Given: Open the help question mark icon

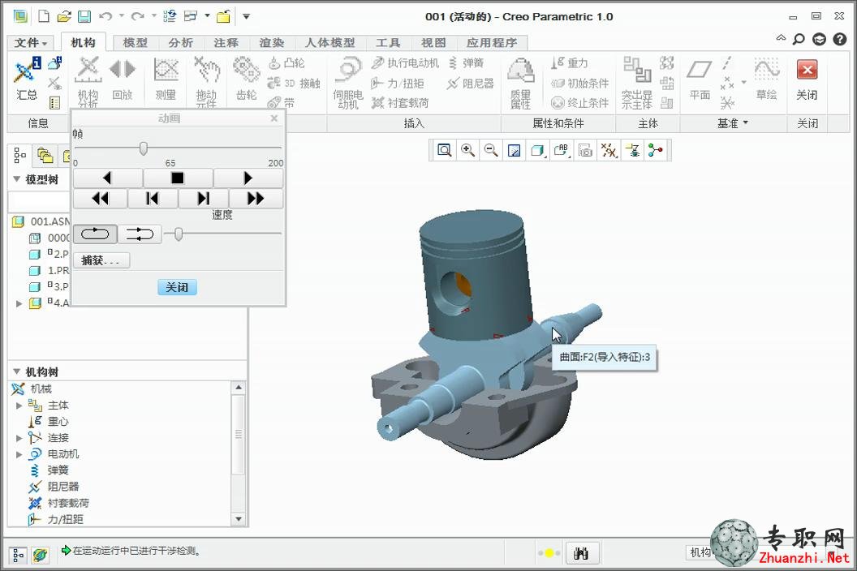Looking at the screenshot, I should tap(839, 40).
